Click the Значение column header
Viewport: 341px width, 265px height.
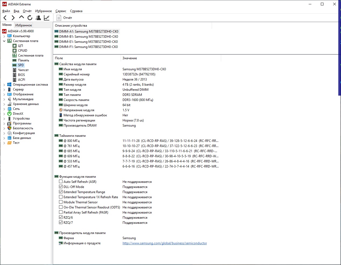171,58
